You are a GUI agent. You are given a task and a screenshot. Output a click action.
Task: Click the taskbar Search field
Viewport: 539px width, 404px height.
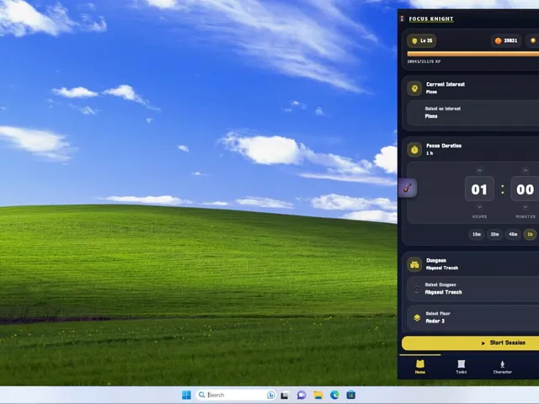point(236,395)
